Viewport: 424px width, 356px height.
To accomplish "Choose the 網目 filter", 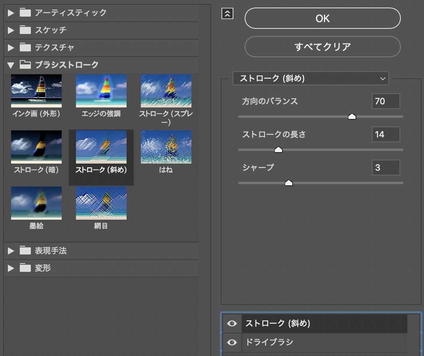I will coord(101,203).
